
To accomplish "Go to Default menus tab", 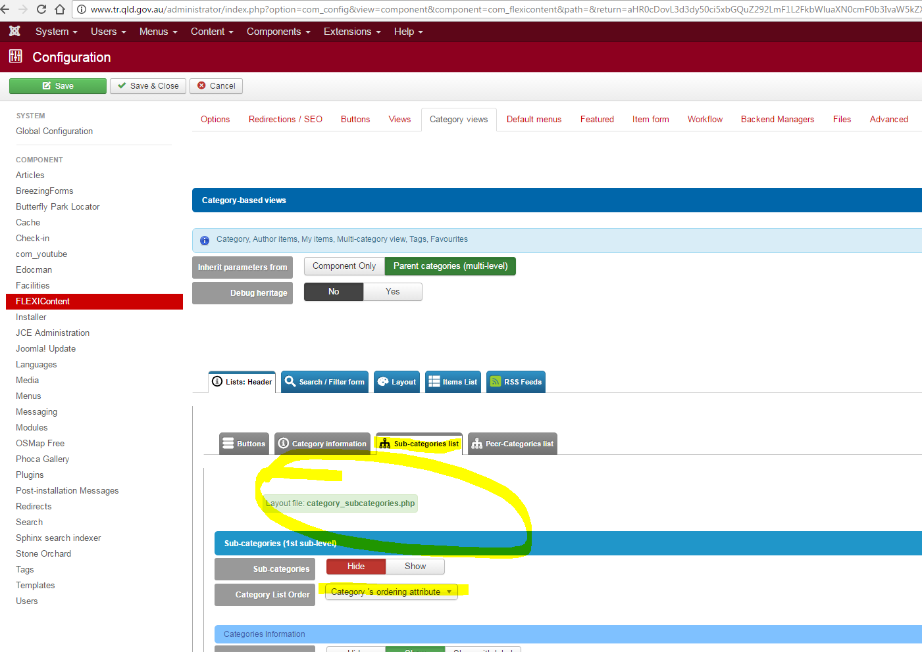I will click(x=534, y=119).
